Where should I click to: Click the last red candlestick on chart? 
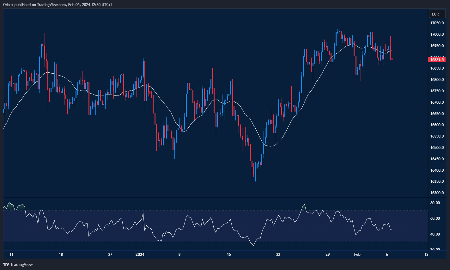pos(392,59)
